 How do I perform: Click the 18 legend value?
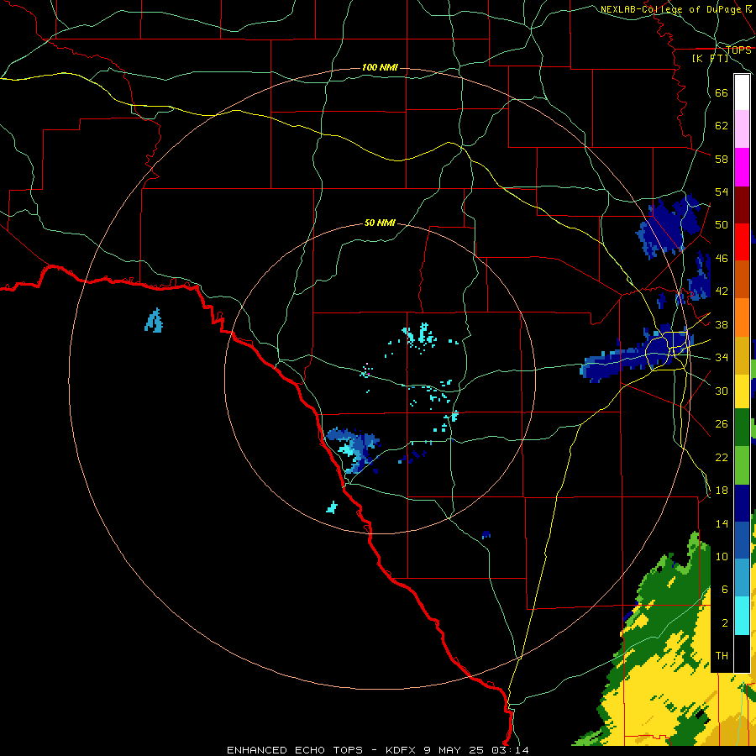coord(722,491)
